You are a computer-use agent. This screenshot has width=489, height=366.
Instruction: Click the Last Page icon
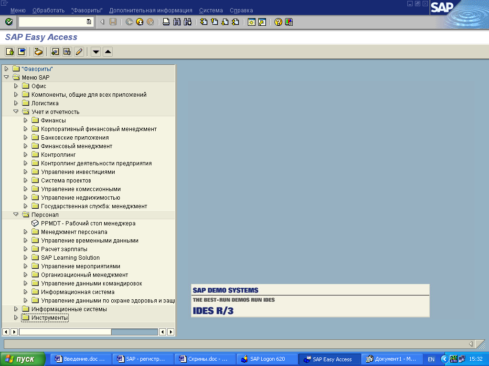235,22
